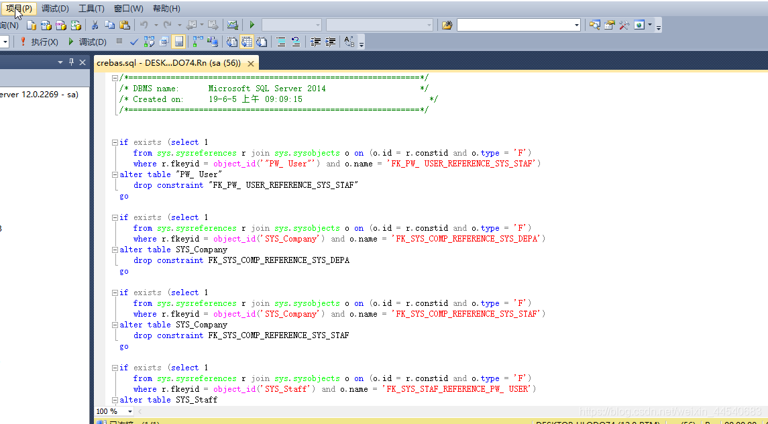Collapse 'if exists' block for FK_SYS_COMP_REFERENCE_SYS_STAF

tap(115, 293)
